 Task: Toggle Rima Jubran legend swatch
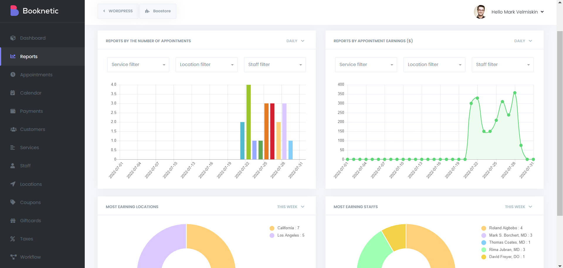(484, 250)
